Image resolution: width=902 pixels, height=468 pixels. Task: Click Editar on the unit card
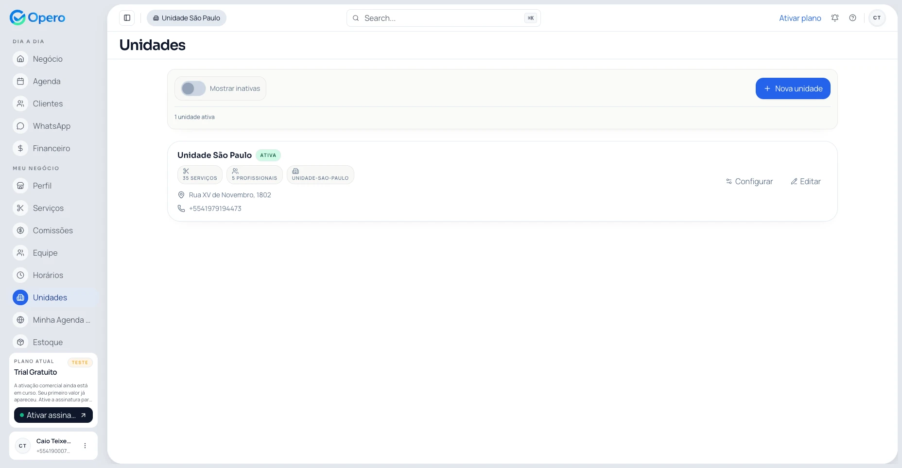[805, 181]
